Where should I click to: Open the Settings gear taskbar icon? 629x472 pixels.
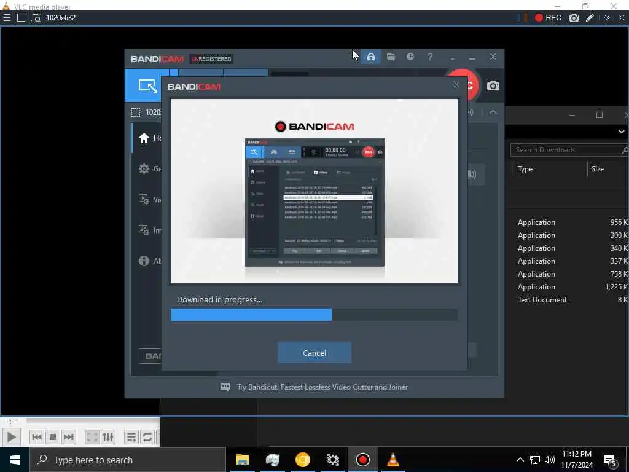click(x=332, y=460)
